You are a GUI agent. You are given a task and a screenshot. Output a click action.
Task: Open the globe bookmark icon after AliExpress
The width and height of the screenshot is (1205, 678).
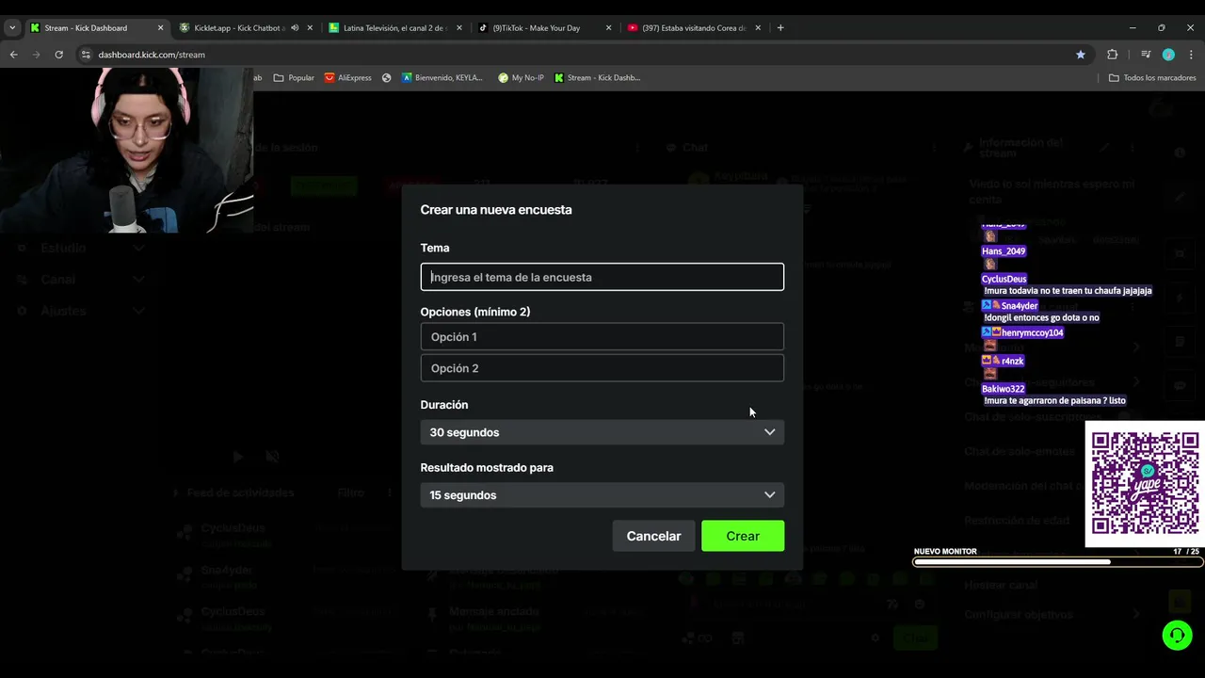click(386, 78)
